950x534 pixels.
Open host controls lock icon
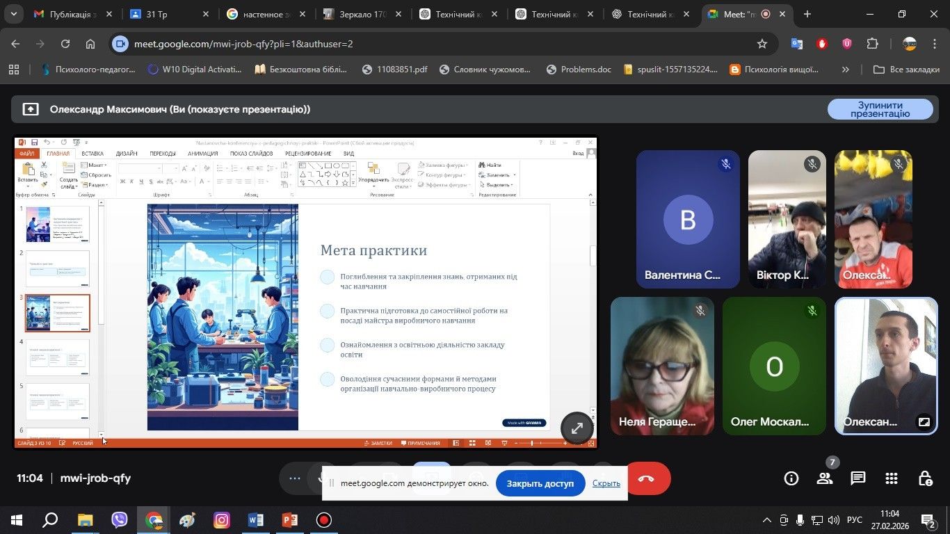tap(925, 478)
